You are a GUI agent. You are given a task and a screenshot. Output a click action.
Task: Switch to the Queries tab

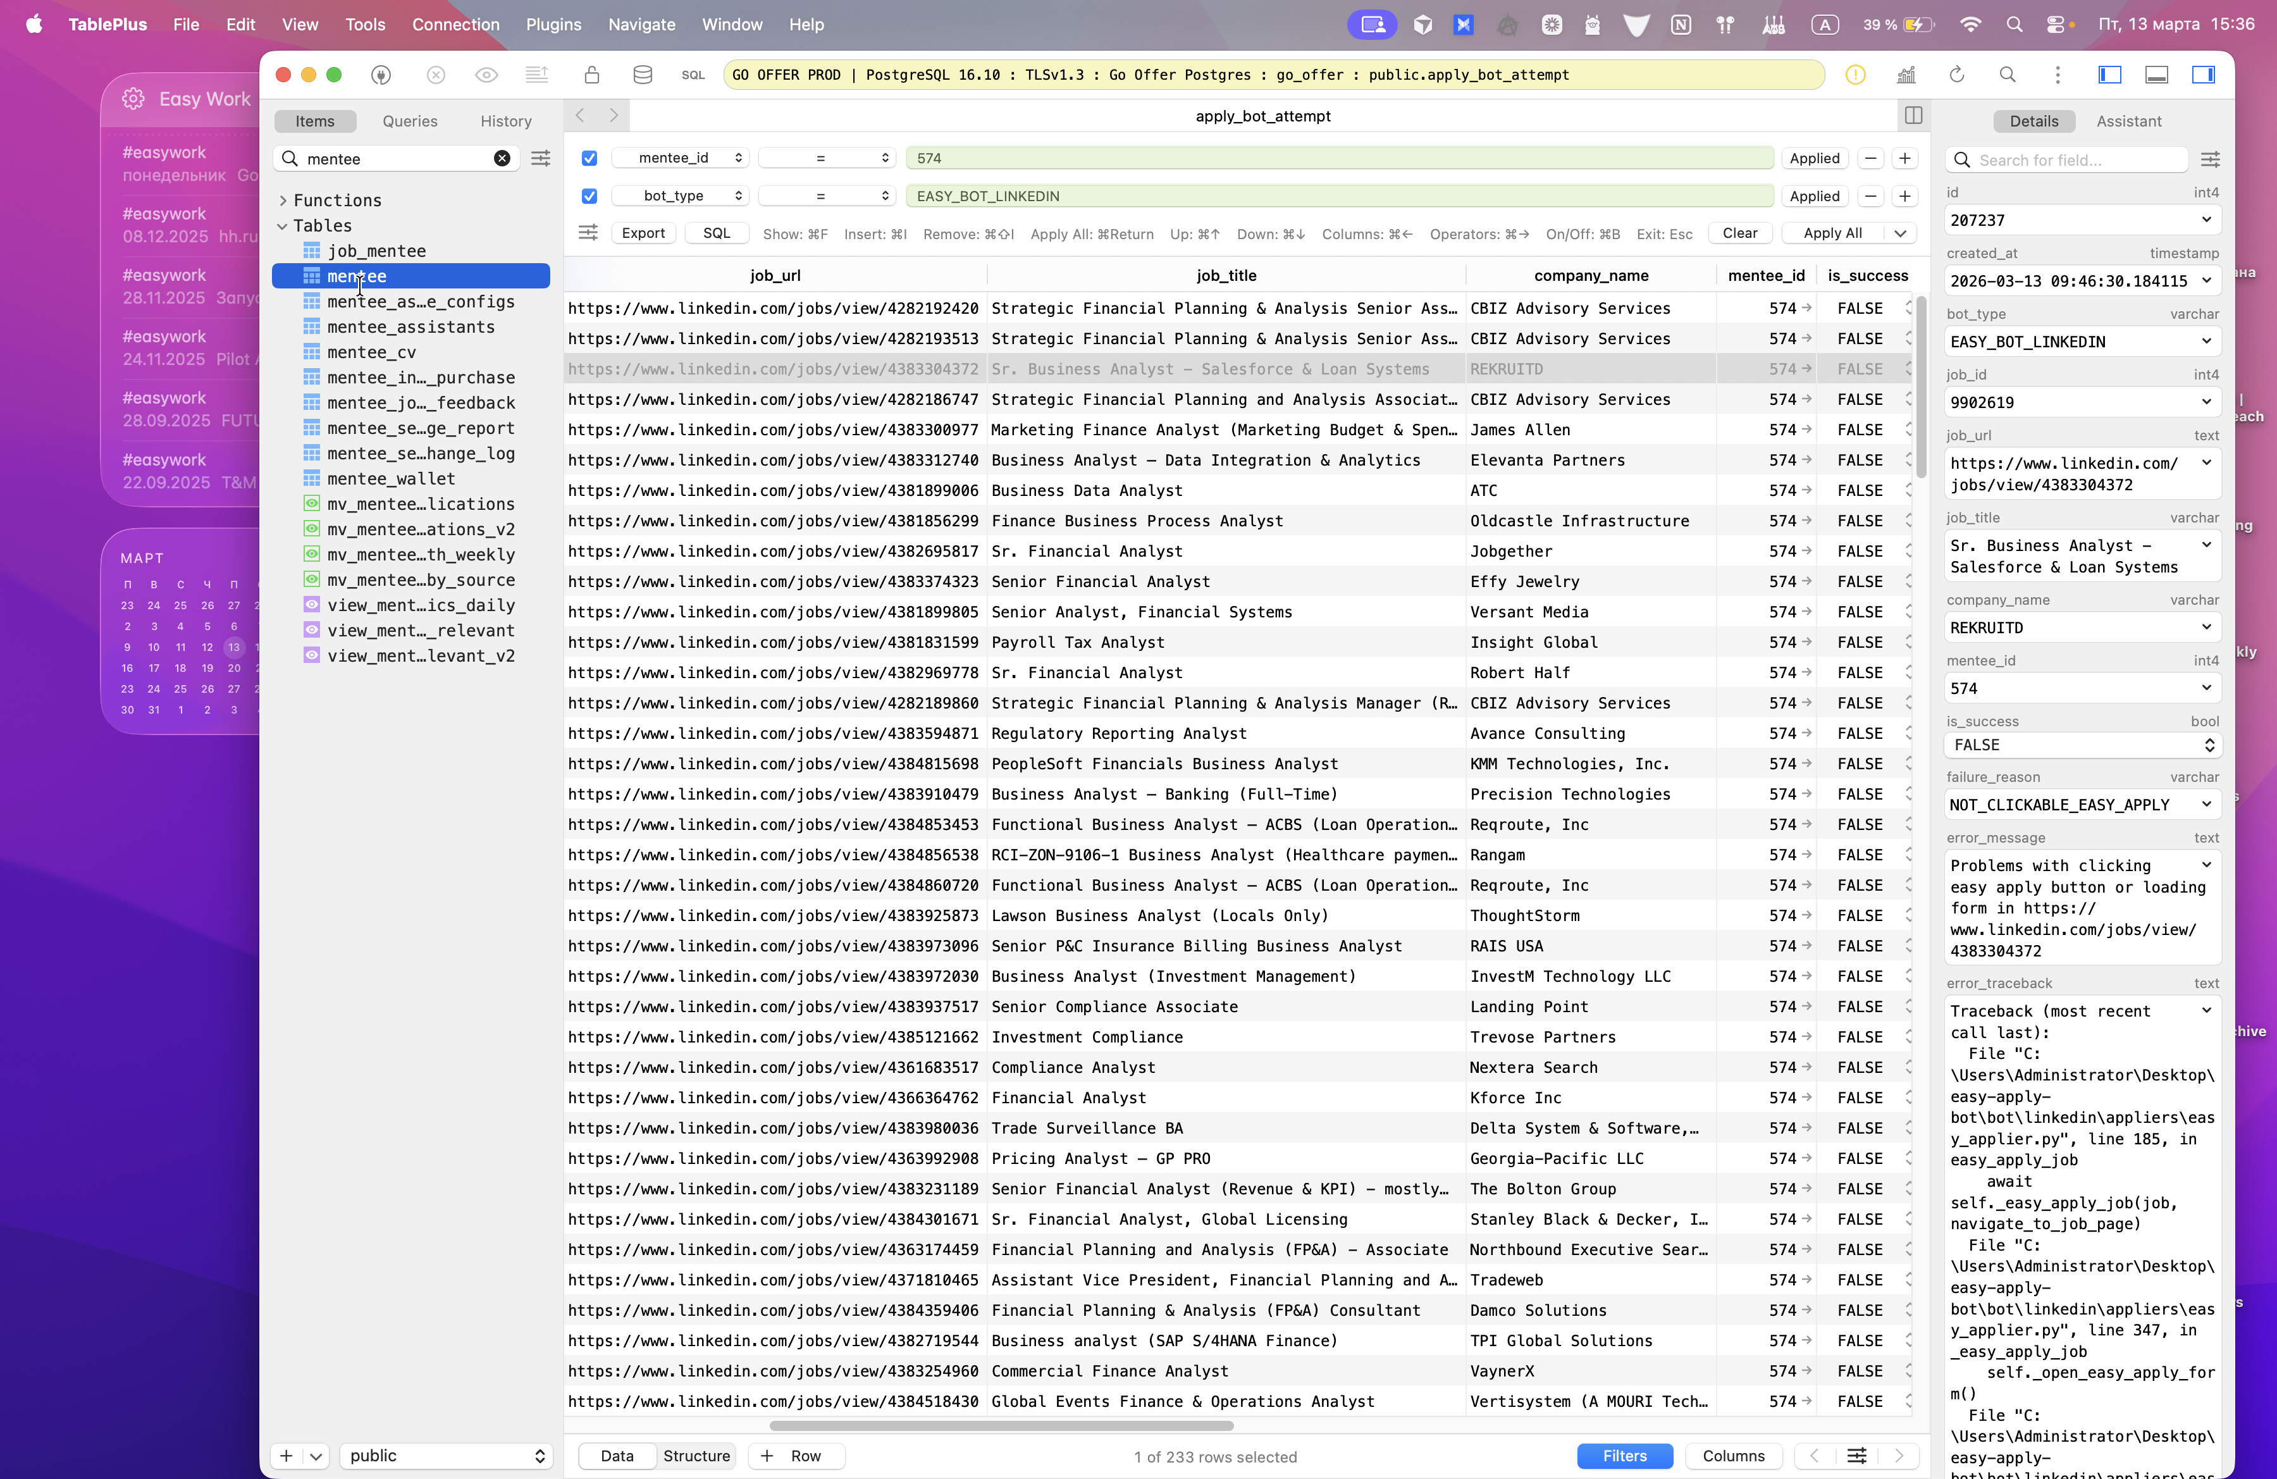coord(409,121)
